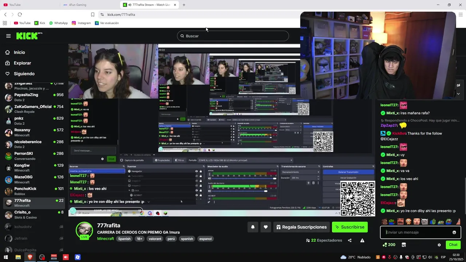Click BlazeOBG channel avatar
This screenshot has height=262, width=466.
[8, 179]
